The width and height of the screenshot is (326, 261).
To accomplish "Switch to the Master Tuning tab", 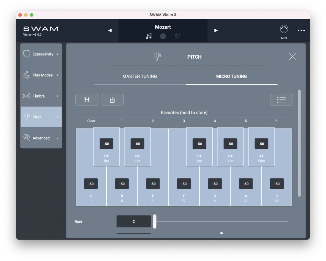I will (x=139, y=76).
